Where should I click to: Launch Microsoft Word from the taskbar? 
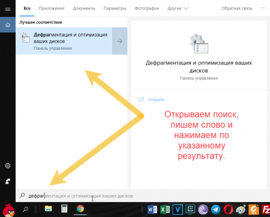pos(152,210)
